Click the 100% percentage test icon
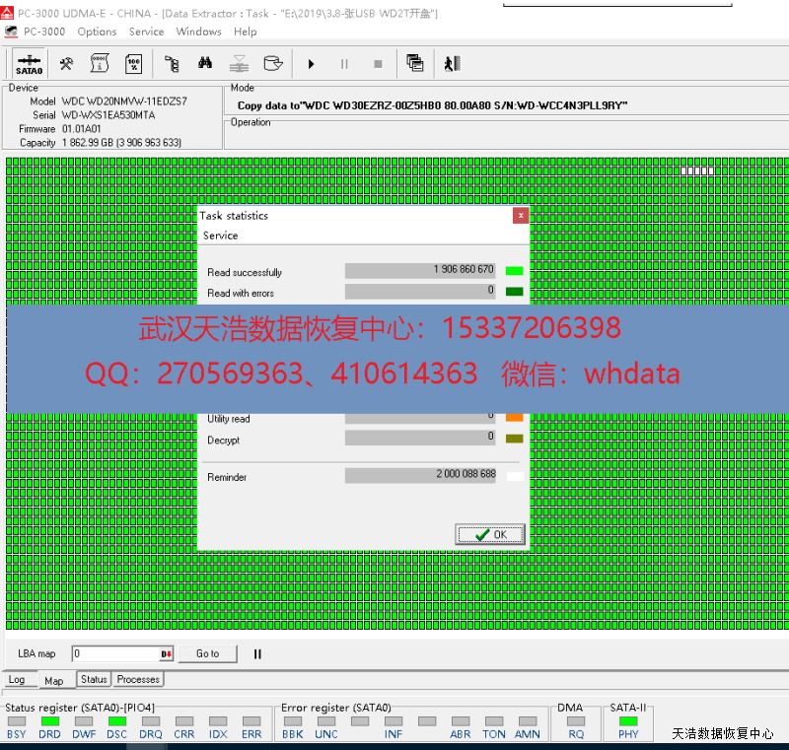This screenshot has height=750, width=789. (x=133, y=64)
